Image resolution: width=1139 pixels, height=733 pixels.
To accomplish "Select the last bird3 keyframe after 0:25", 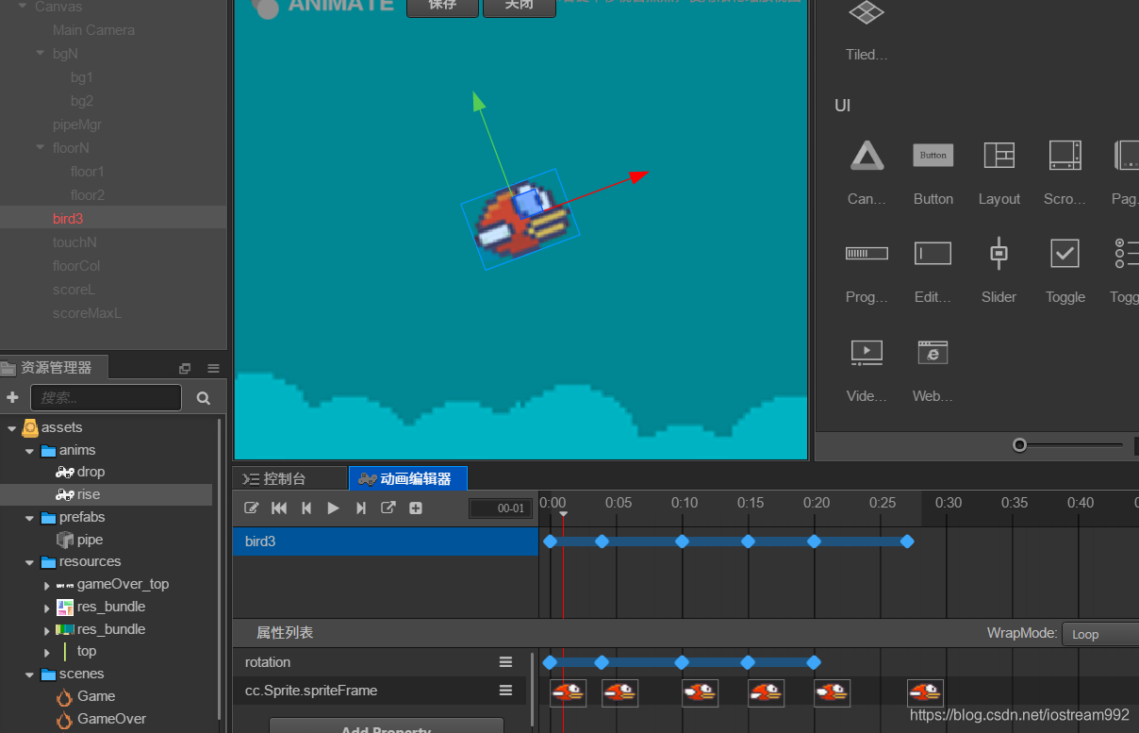I will click(x=907, y=541).
